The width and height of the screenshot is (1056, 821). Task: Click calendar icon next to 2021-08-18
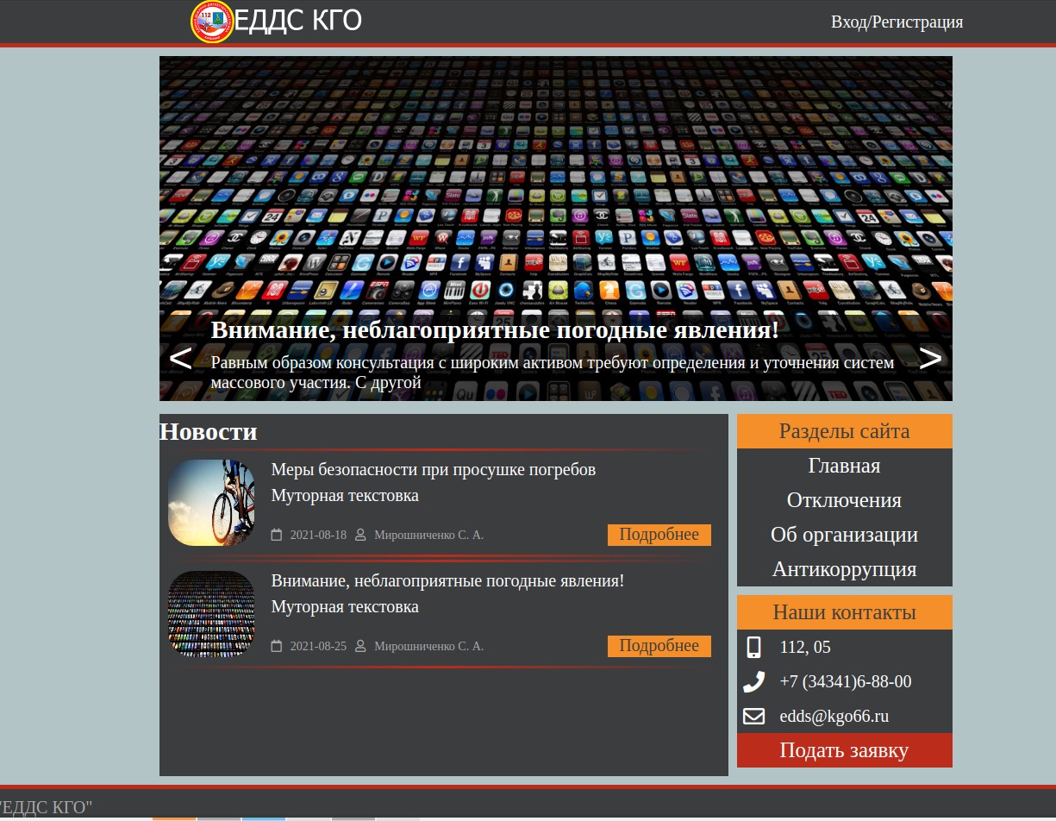point(277,535)
